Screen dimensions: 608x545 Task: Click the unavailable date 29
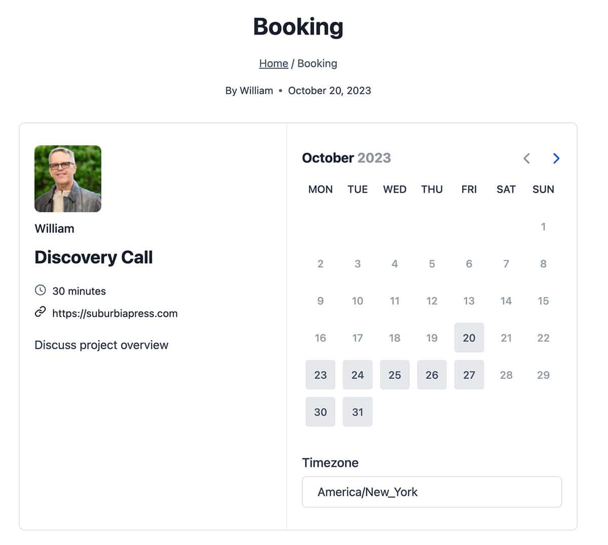(x=543, y=375)
